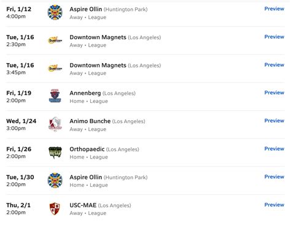Click the Aspire Ollin logo for Fri 1/12
291x231 pixels.
pos(55,12)
